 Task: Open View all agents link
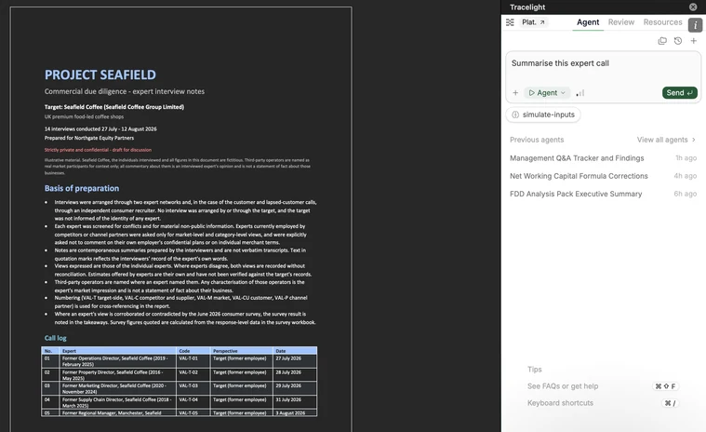[x=666, y=140]
